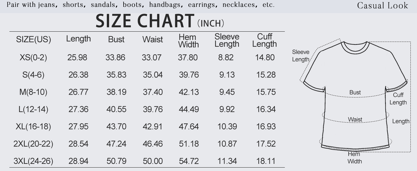The image size is (417, 171).
Task: Click the Waist label on shirt diagram
Action: tap(355, 119)
